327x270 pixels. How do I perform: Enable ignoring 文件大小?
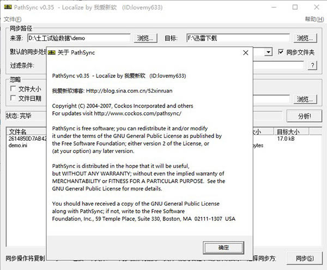click(x=13, y=88)
